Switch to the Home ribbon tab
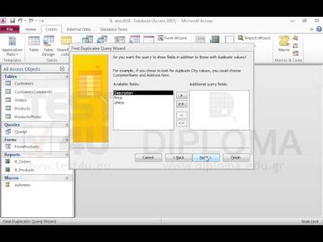 click(30, 30)
